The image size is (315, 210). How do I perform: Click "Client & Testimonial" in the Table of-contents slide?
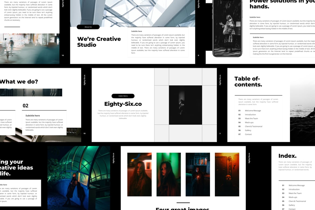point(254,126)
